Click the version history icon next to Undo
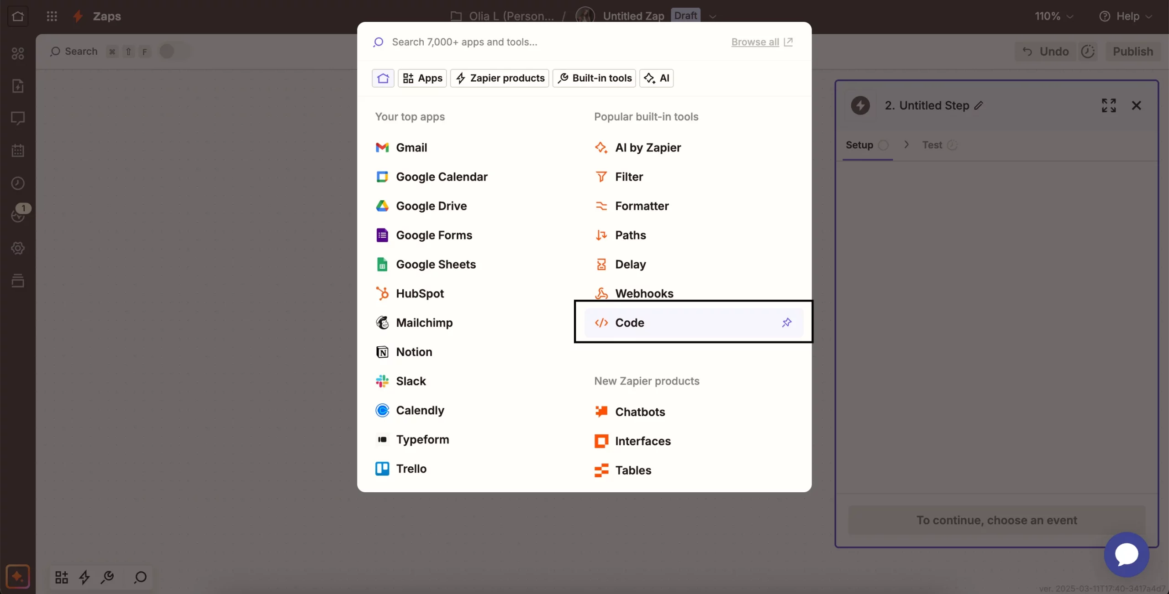Viewport: 1169px width, 594px height. click(1088, 52)
